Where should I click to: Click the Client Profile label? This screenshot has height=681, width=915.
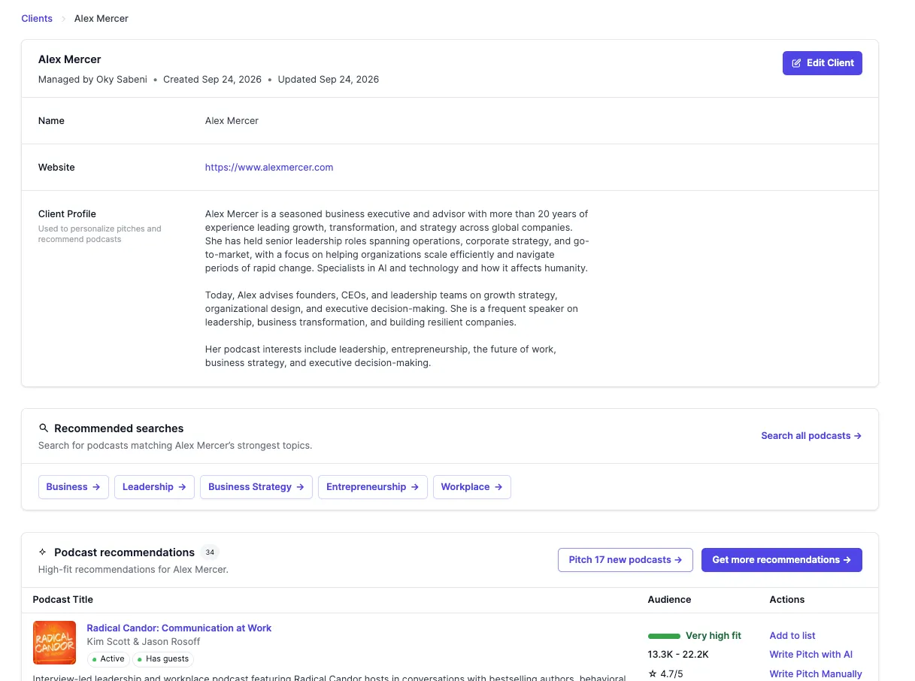67,214
